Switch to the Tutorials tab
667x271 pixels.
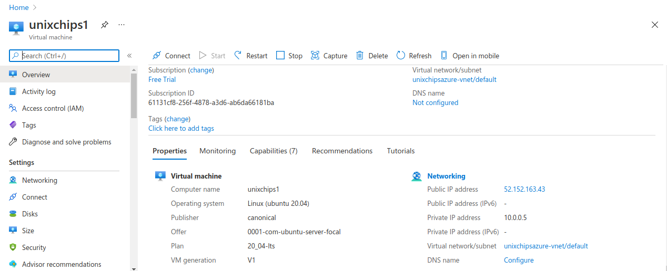pos(401,151)
